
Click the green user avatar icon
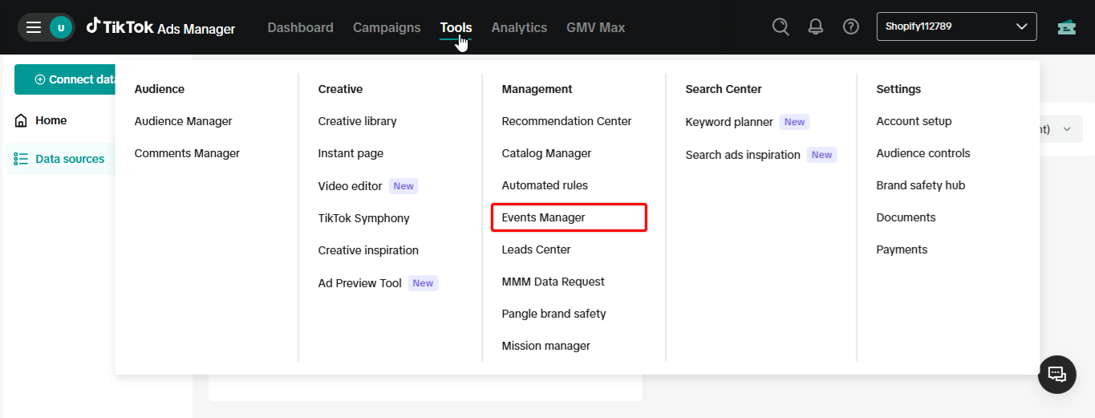tap(61, 27)
